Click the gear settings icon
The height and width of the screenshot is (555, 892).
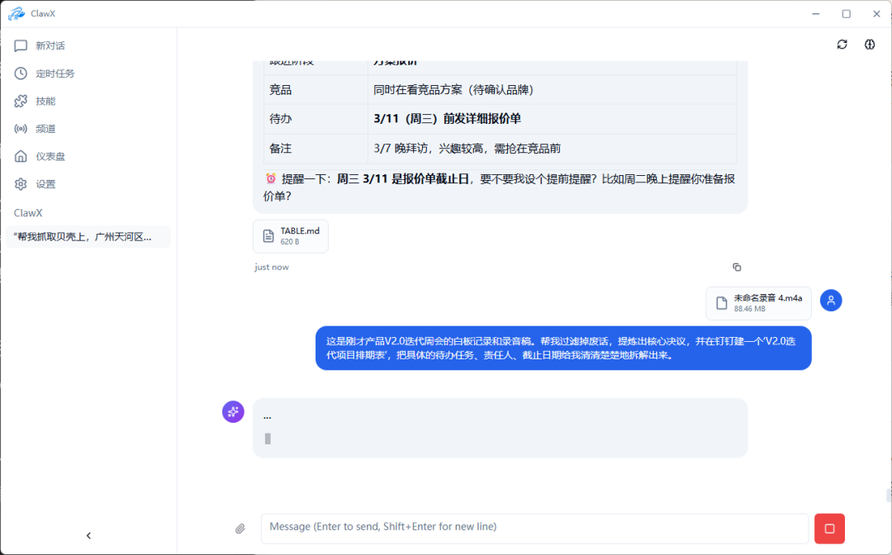(x=21, y=184)
